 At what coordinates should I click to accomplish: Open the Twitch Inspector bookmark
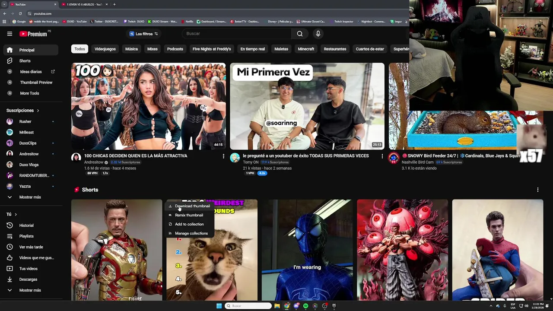(x=341, y=22)
